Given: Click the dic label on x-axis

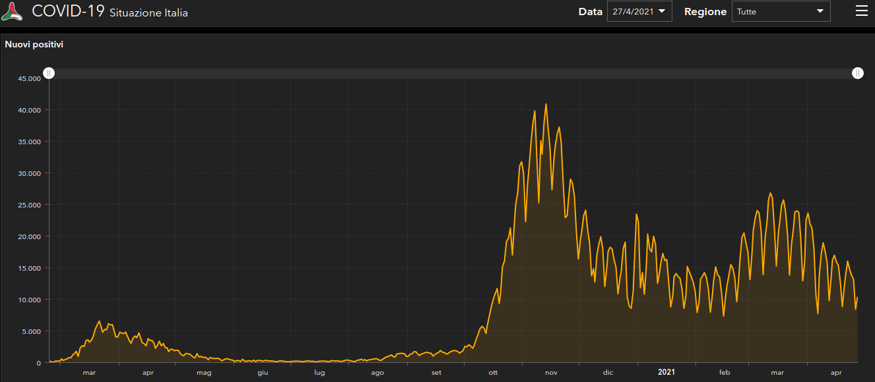Looking at the screenshot, I should (x=608, y=373).
